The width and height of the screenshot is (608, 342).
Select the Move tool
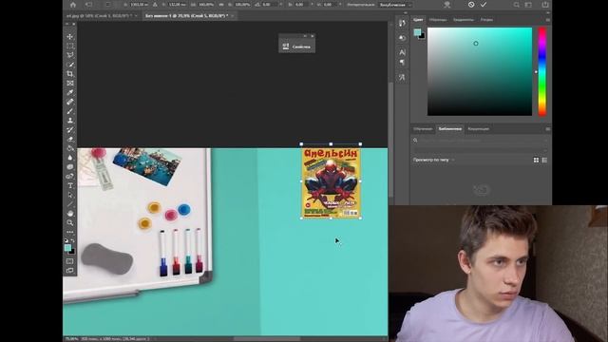pos(70,36)
